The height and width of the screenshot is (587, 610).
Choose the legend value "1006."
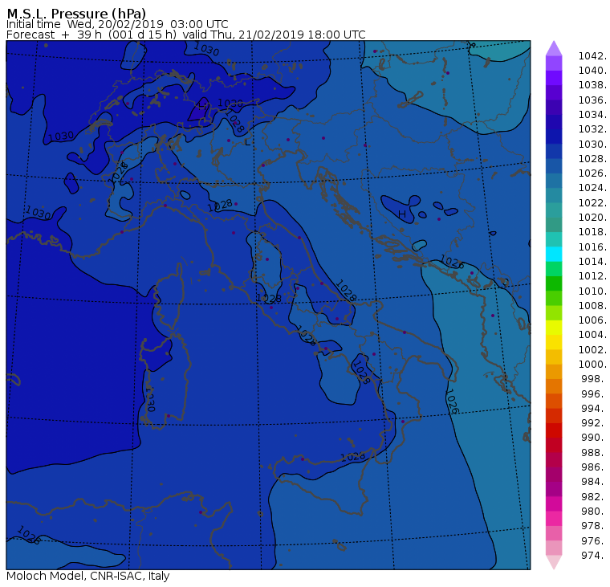tap(592, 320)
